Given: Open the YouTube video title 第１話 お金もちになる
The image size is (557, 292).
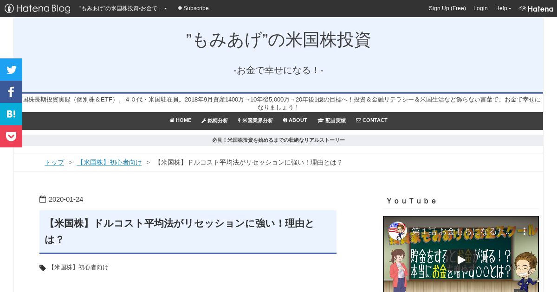Looking at the screenshot, I should (461, 231).
